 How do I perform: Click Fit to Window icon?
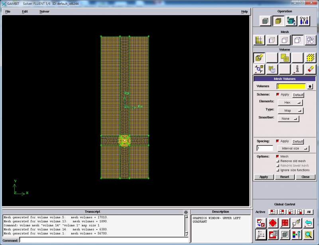pyautogui.click(x=260, y=223)
